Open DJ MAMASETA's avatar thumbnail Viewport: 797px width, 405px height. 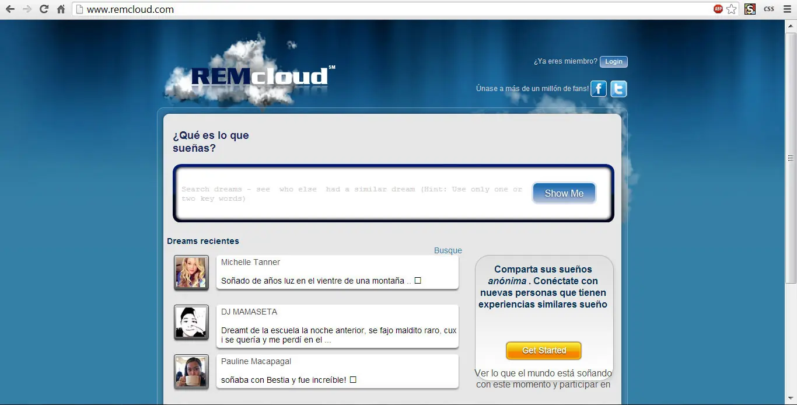191,322
